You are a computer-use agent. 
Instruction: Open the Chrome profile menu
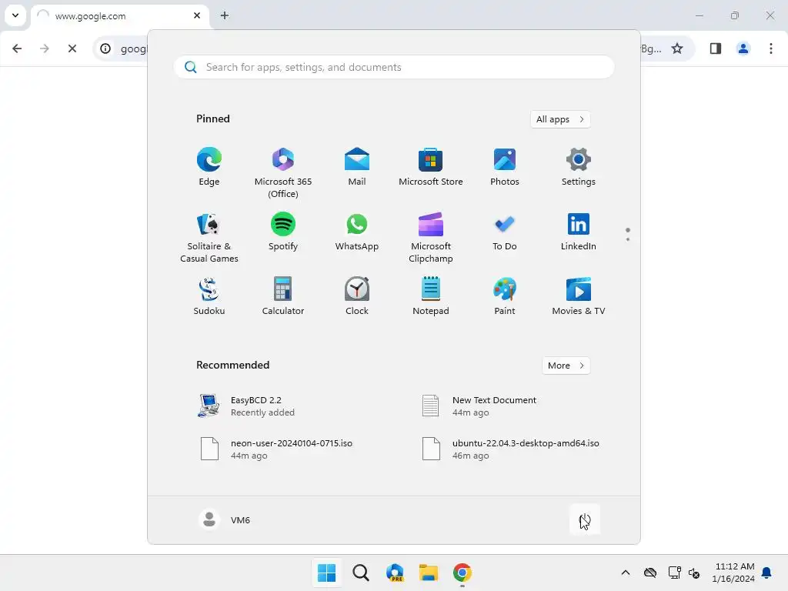click(743, 48)
